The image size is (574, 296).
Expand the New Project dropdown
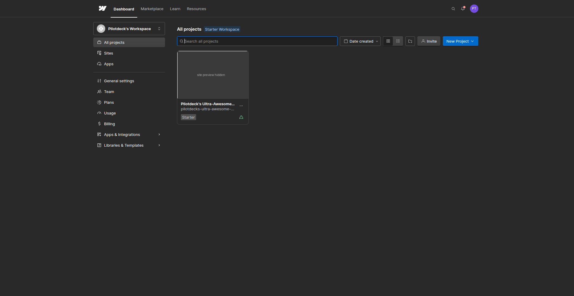point(460,41)
